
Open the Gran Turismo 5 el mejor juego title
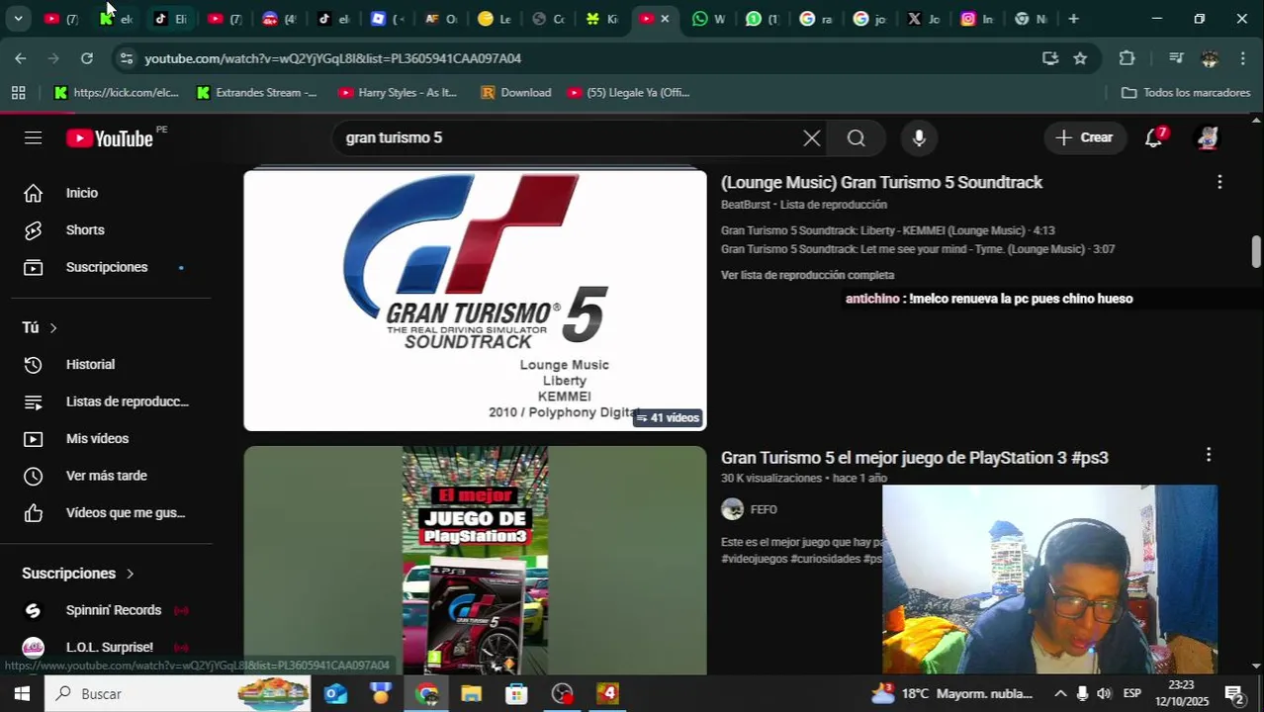pyautogui.click(x=914, y=458)
